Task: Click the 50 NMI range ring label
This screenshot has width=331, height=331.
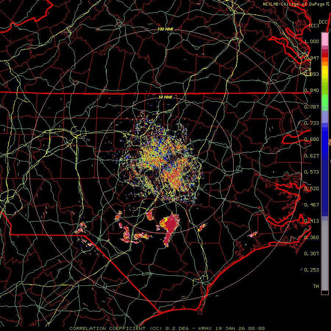Action: click(165, 97)
